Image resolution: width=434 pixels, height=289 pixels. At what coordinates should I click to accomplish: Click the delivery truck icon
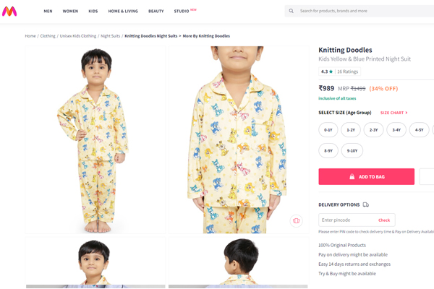pos(366,204)
